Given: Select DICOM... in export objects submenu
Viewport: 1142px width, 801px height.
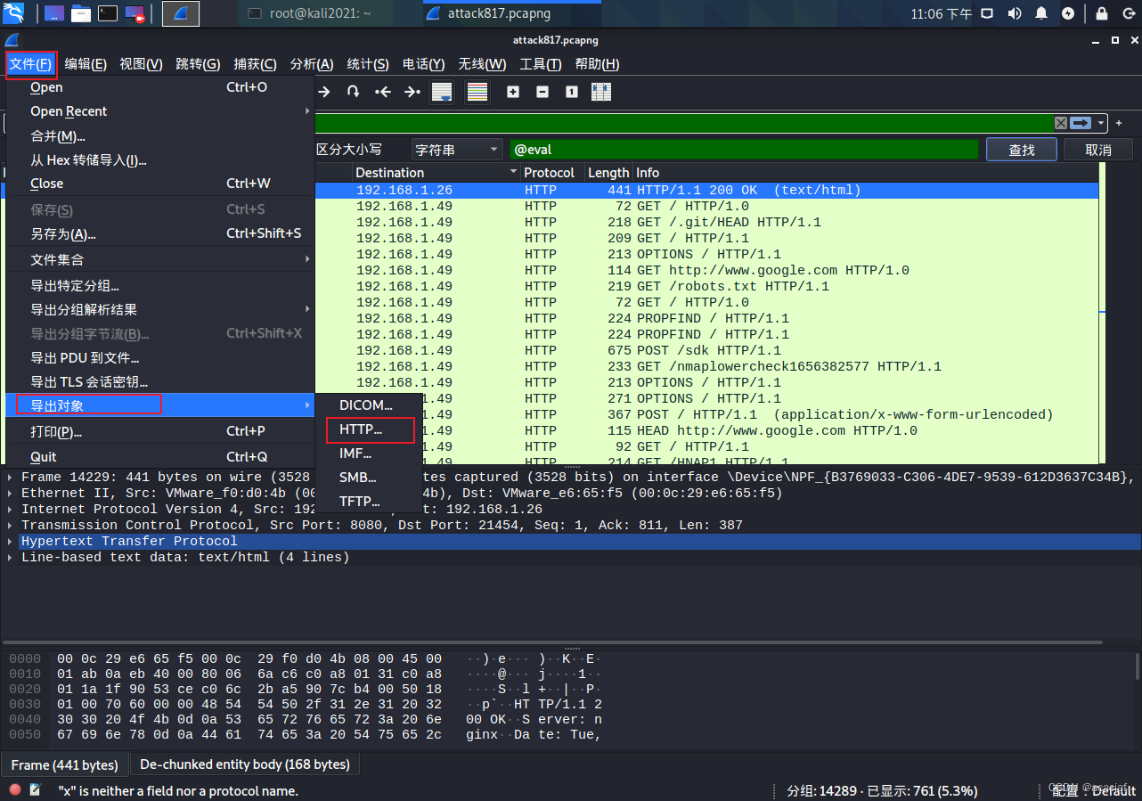Looking at the screenshot, I should click(369, 405).
